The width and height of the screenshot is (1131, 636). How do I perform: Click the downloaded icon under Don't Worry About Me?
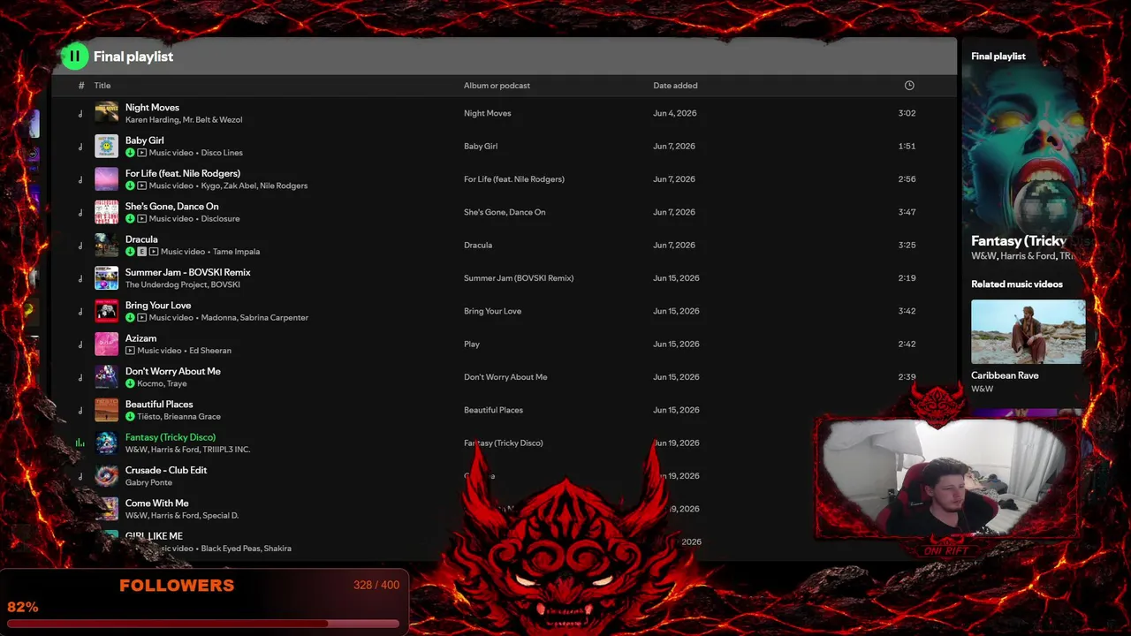pos(130,383)
